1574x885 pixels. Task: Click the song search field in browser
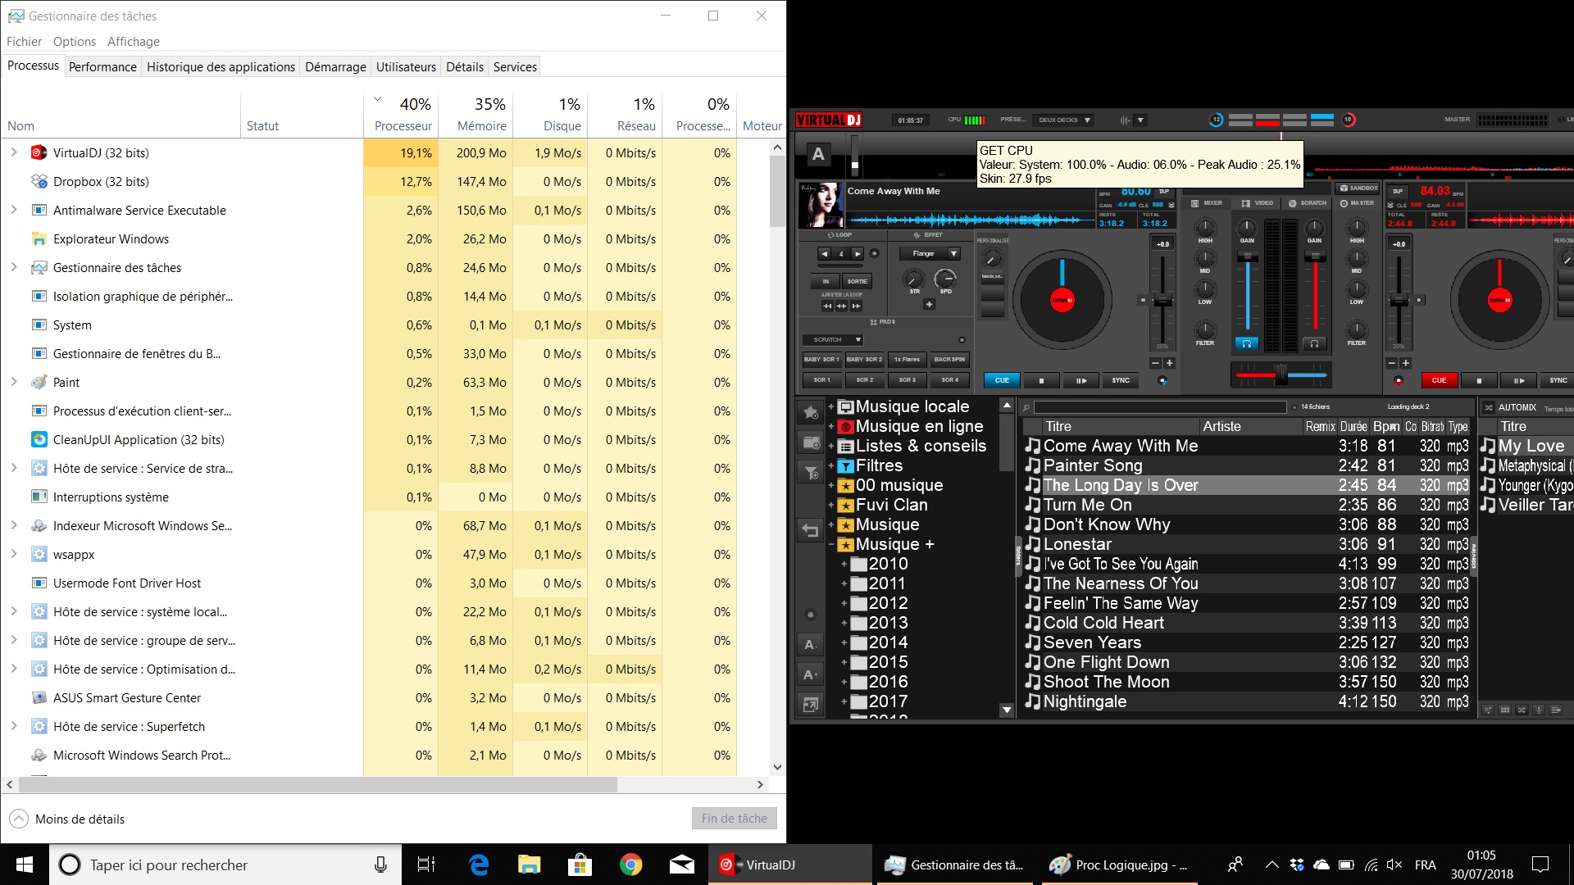(x=1160, y=407)
